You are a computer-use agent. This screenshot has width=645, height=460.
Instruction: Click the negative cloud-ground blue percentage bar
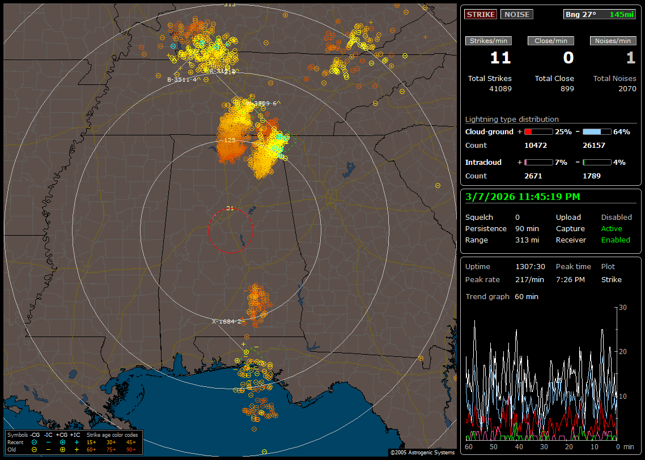(x=597, y=132)
